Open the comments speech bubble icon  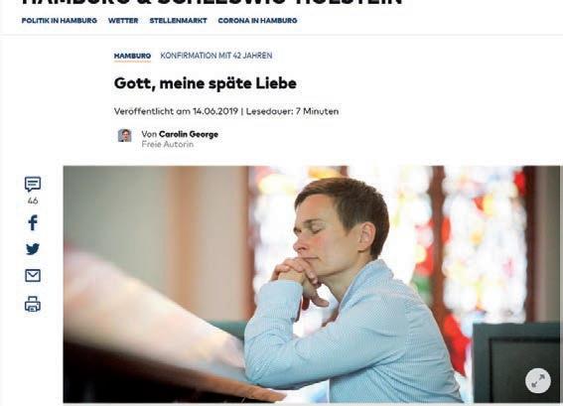33,185
